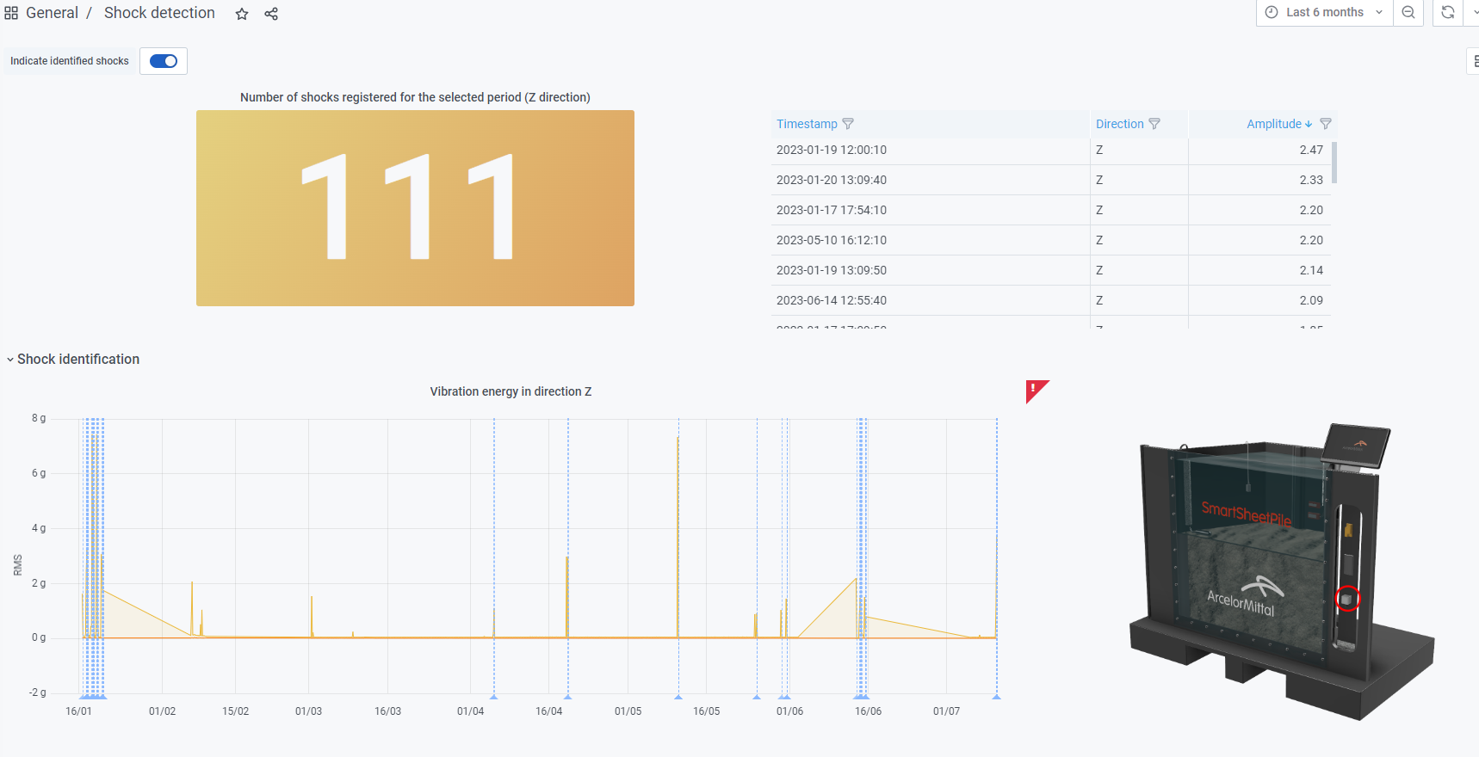Click the share dashboard icon

(271, 14)
